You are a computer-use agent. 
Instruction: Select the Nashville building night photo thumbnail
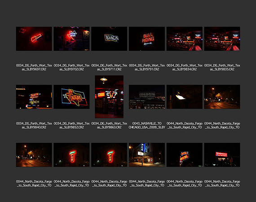click(x=147, y=97)
